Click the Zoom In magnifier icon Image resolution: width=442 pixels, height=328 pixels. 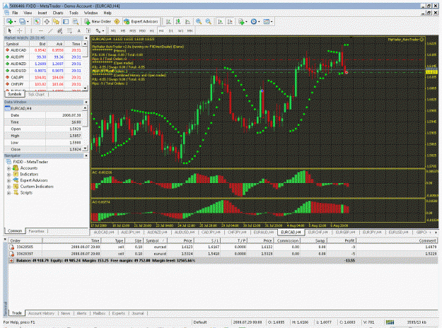199,21
